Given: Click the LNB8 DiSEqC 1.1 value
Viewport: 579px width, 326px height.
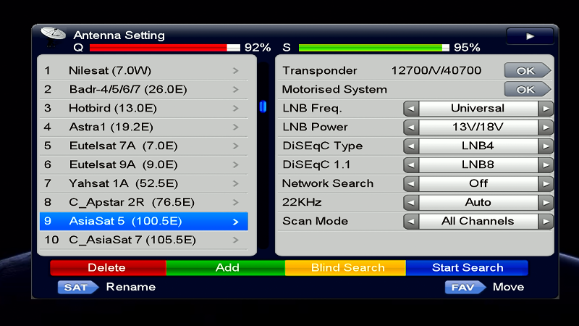Looking at the screenshot, I should 478,165.
